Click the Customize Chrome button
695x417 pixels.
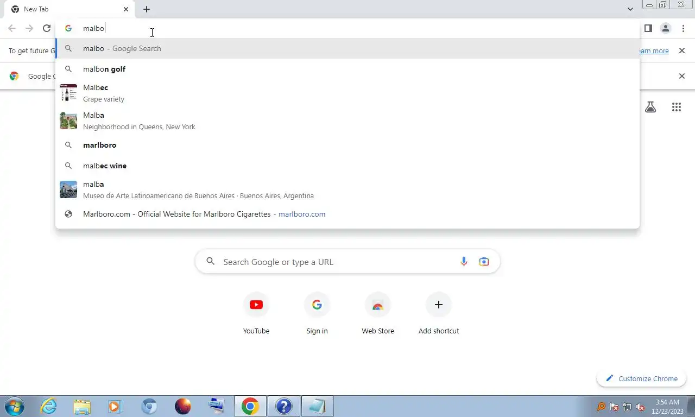point(642,378)
